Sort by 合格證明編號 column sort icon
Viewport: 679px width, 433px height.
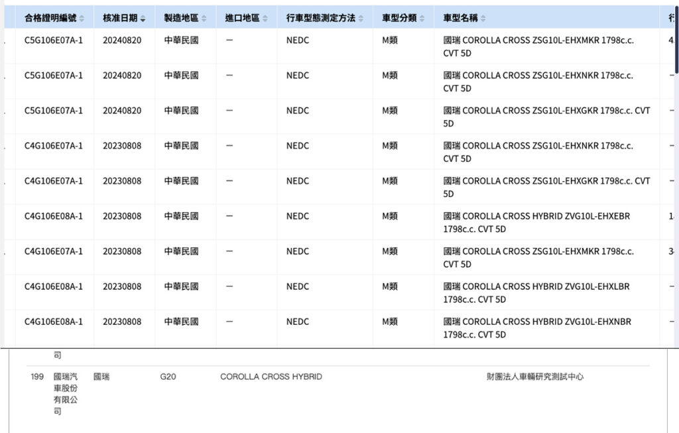pyautogui.click(x=82, y=18)
